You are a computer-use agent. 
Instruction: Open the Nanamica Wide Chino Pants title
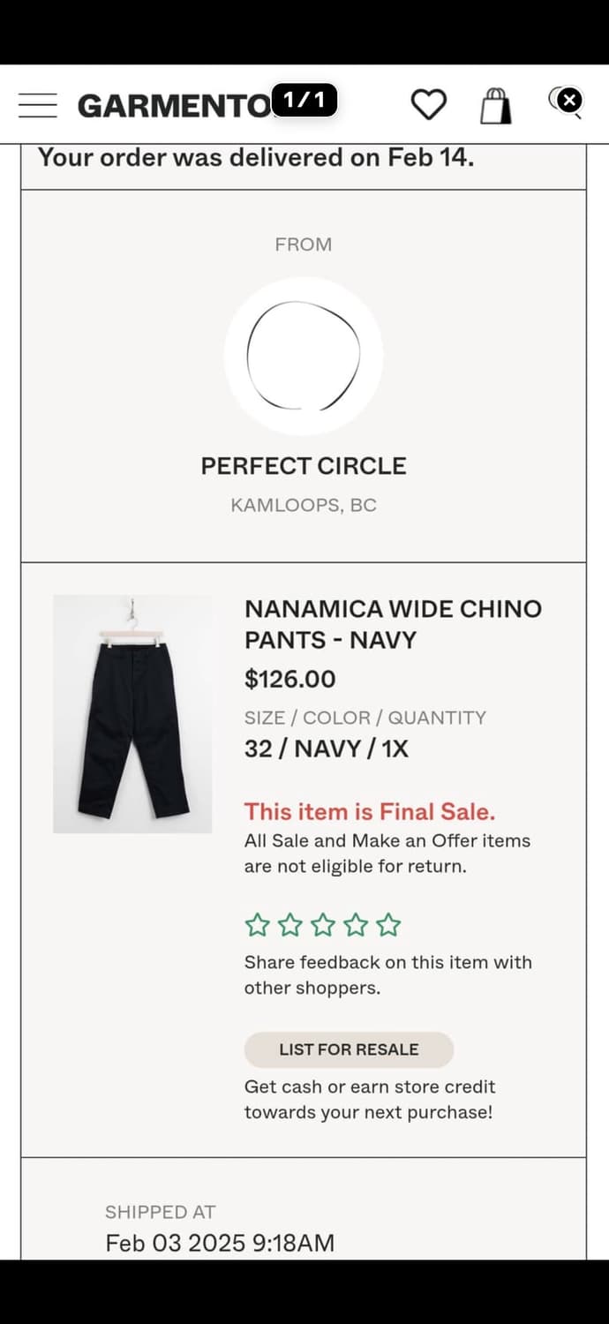[x=393, y=624]
